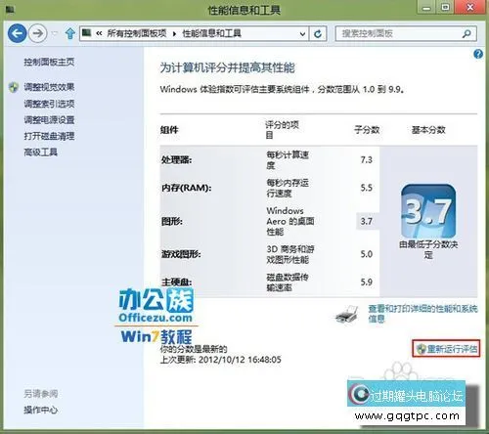This screenshot has height=434, width=489.
Task: Close the 性能信息和工具 window
Action: point(470,7)
